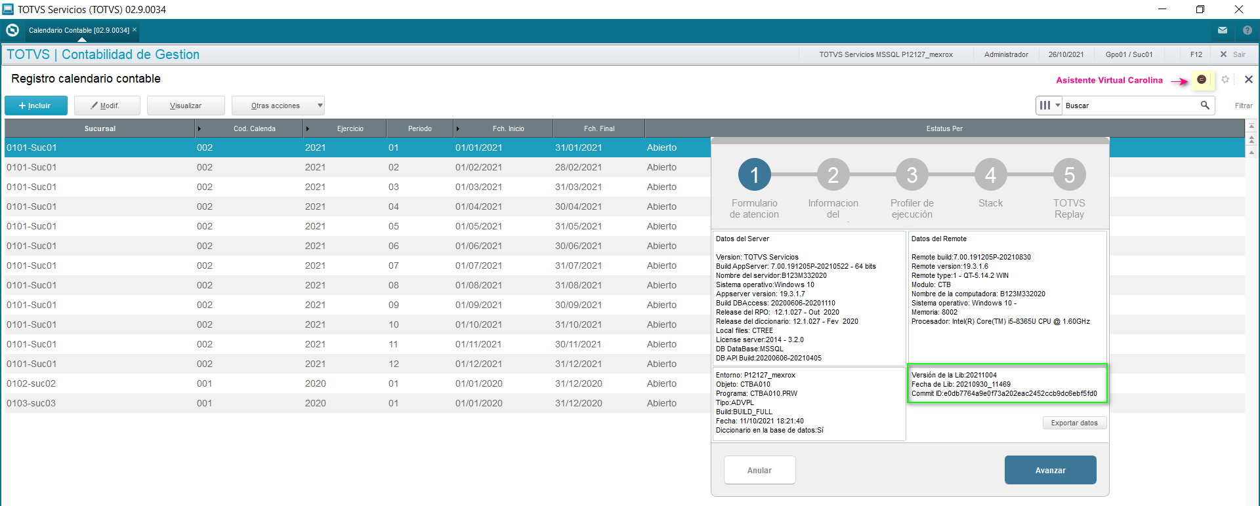Viewport: 1260px width, 506px height.
Task: Click Gpo01 / Suc01 branch label
Action: pos(1129,54)
